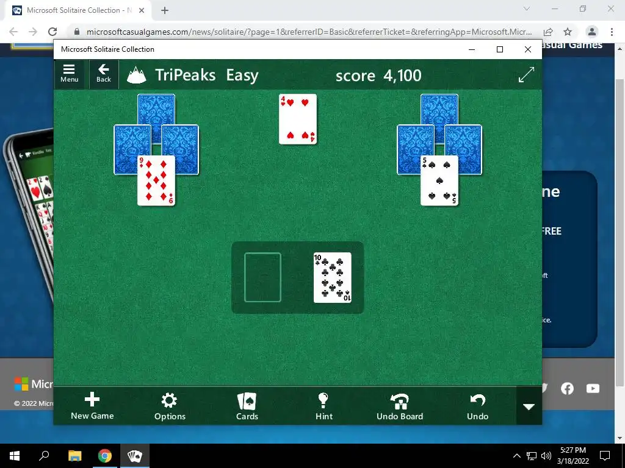Switch to Chrome in the taskbar
Viewport: 625px width, 468px height.
pos(105,456)
